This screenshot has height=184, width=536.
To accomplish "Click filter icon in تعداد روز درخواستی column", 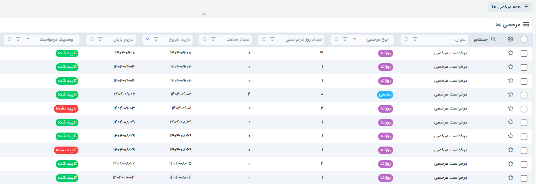I will [x=272, y=39].
